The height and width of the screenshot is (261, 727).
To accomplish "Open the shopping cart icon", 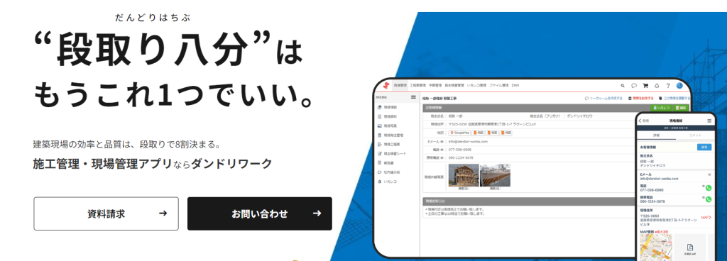I will [645, 86].
